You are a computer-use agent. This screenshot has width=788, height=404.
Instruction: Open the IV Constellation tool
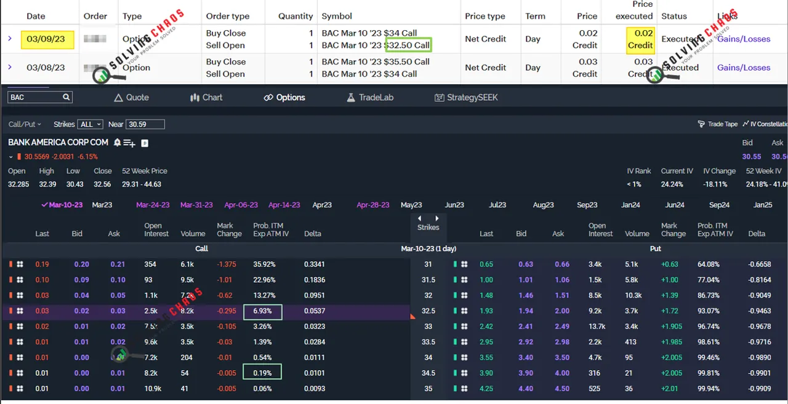point(765,124)
